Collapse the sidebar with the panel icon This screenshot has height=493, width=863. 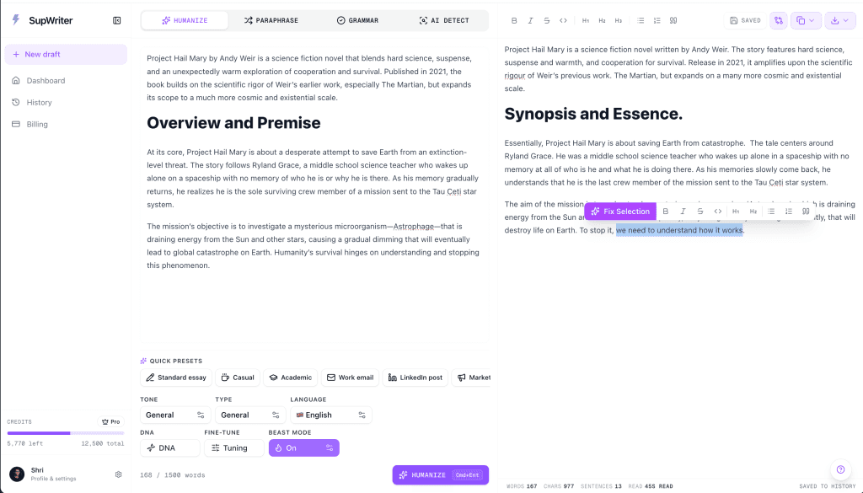tap(116, 20)
